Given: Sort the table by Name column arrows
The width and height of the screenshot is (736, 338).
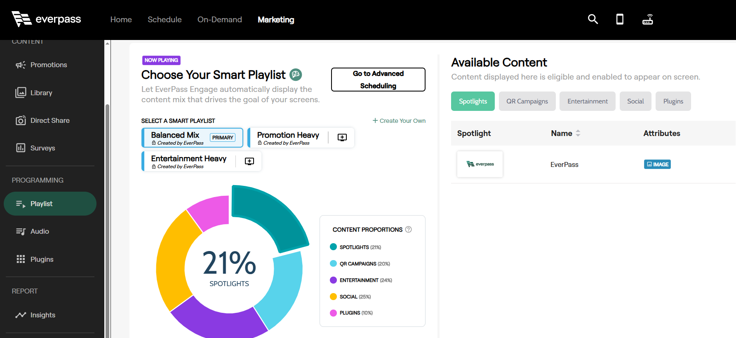Looking at the screenshot, I should click(578, 133).
